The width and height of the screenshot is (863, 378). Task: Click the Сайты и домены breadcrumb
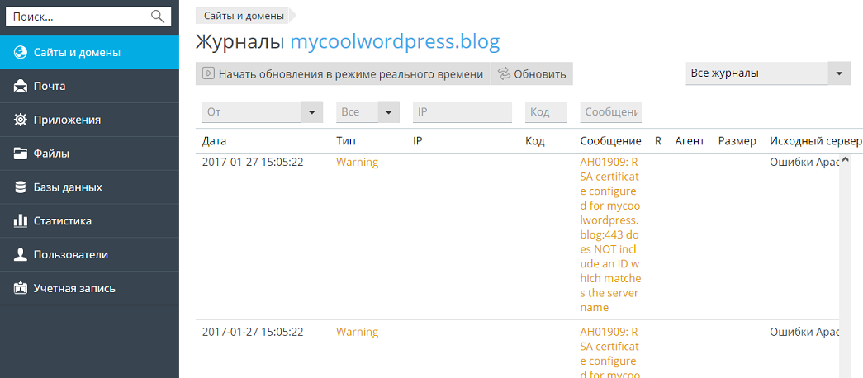(243, 16)
